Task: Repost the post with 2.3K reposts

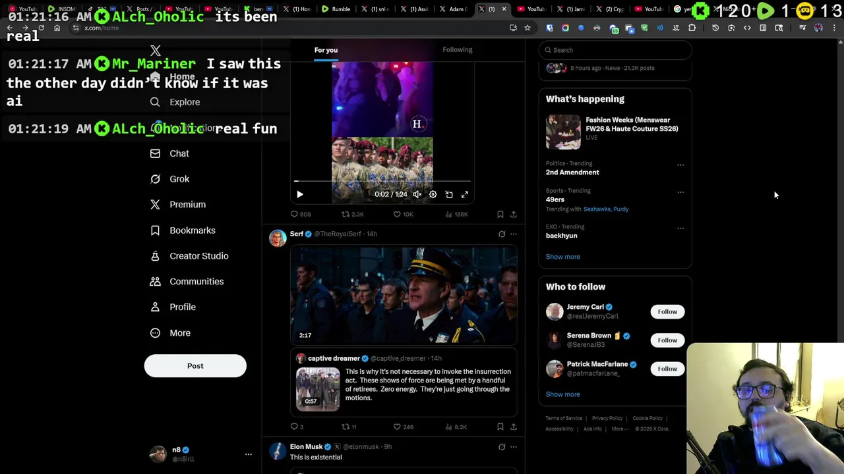Action: [352, 214]
